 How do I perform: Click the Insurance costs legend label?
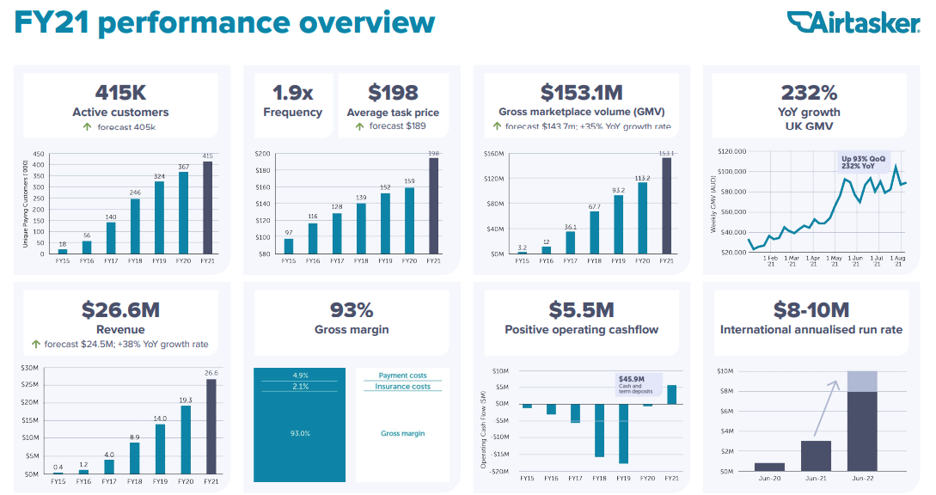pyautogui.click(x=402, y=387)
